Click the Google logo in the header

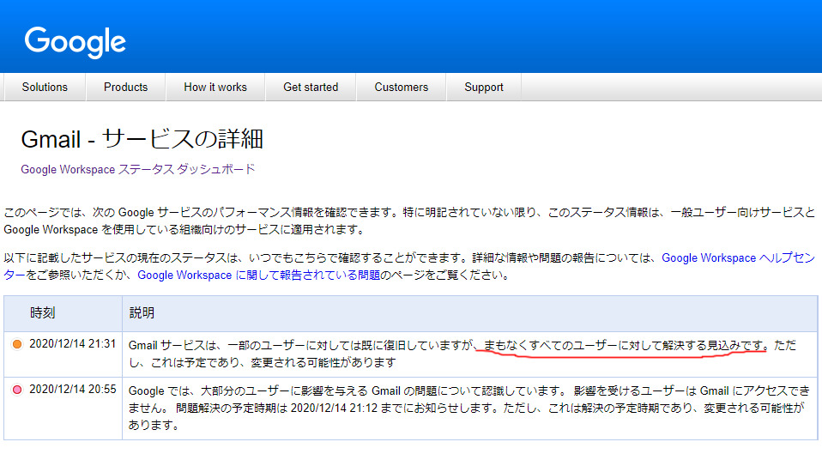pos(76,41)
